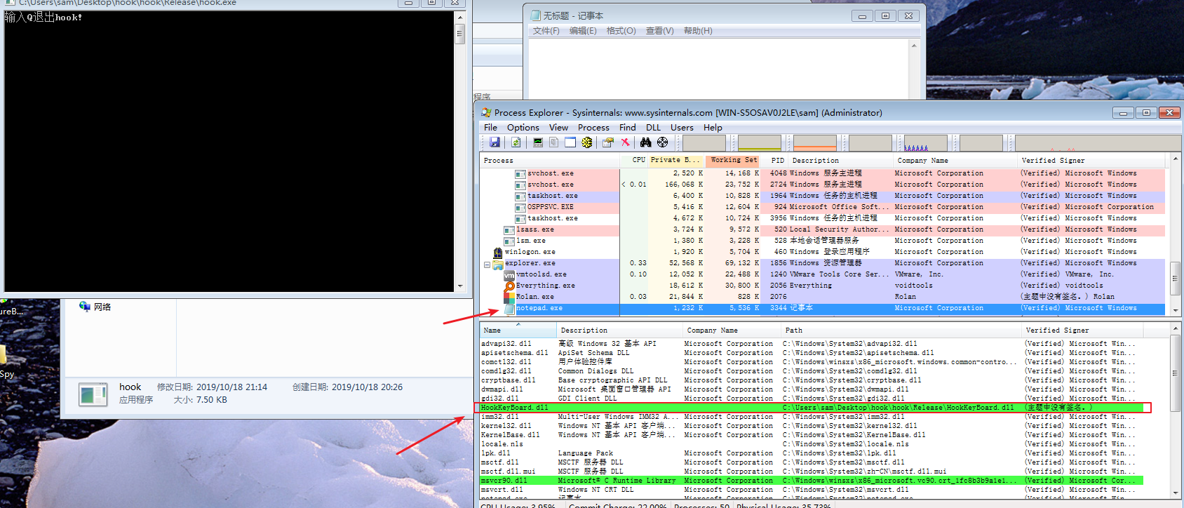Click the Refresh Now toolbar icon
The image size is (1184, 508).
click(516, 142)
